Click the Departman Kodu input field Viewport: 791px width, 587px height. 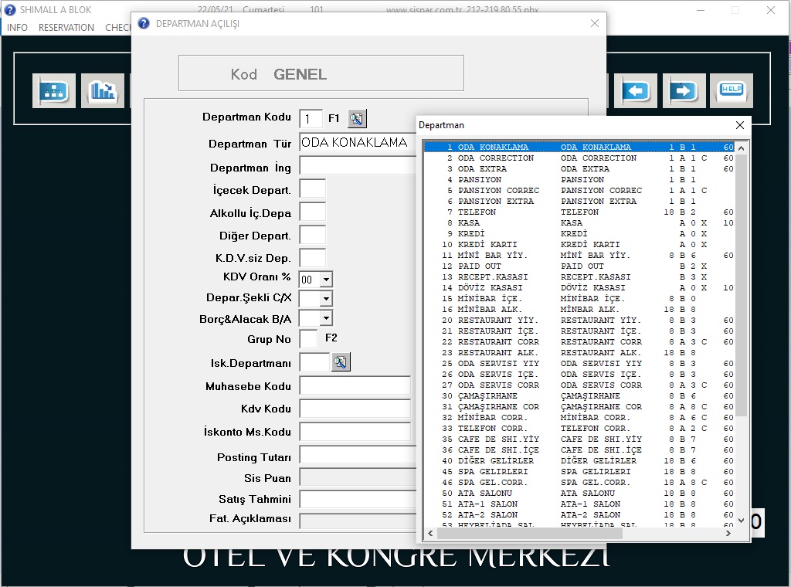(311, 119)
